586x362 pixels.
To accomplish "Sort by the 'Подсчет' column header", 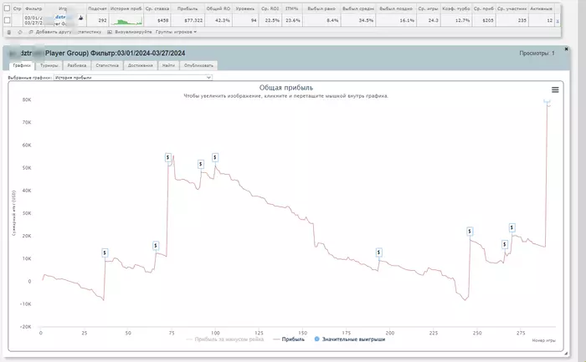I will pyautogui.click(x=97, y=8).
